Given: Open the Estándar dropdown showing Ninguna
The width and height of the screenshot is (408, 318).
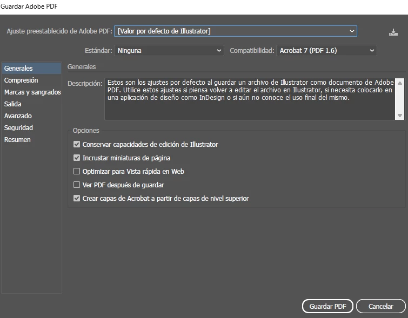Looking at the screenshot, I should 169,50.
